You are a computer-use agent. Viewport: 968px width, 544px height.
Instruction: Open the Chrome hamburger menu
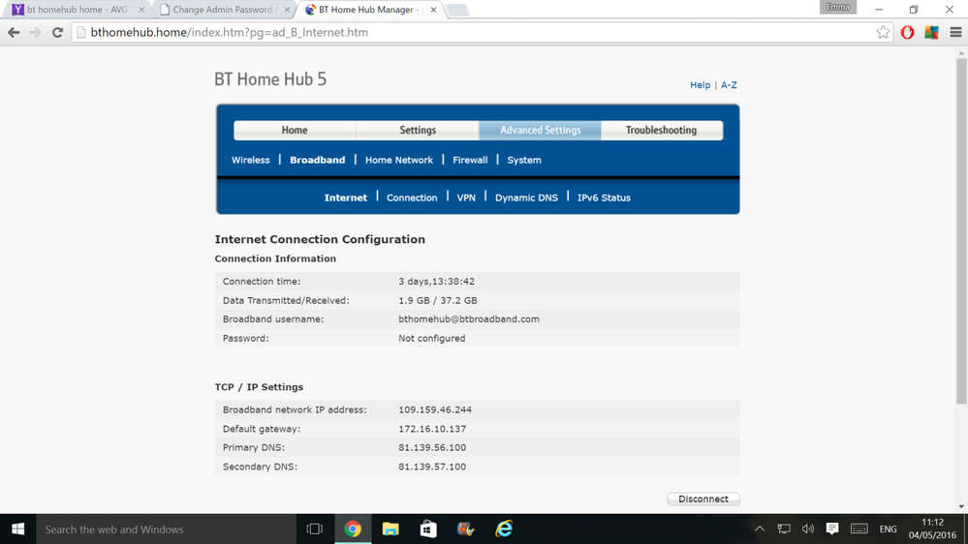click(955, 32)
